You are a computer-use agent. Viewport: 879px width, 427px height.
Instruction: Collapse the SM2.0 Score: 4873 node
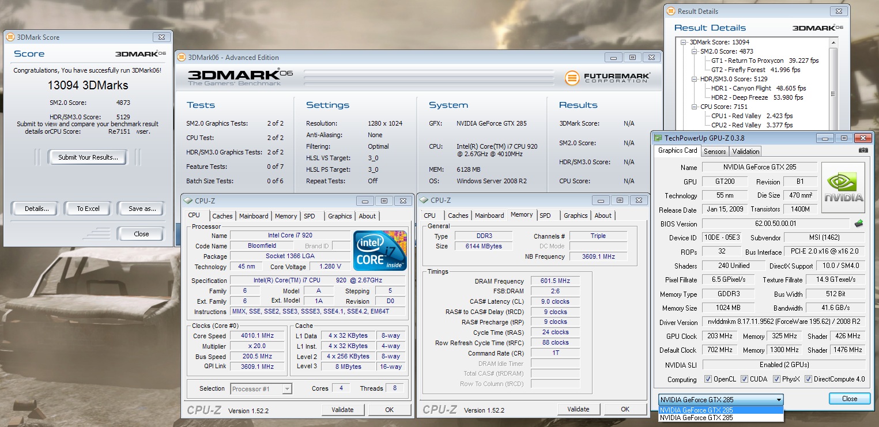pyautogui.click(x=694, y=51)
